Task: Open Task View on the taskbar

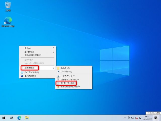Action: click(x=12, y=118)
